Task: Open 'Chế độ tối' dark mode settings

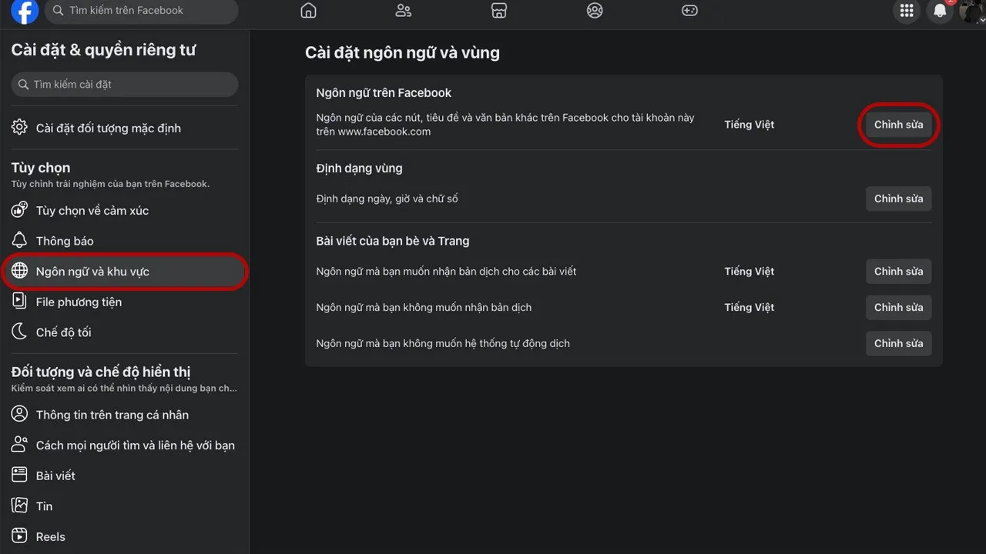Action: [63, 332]
